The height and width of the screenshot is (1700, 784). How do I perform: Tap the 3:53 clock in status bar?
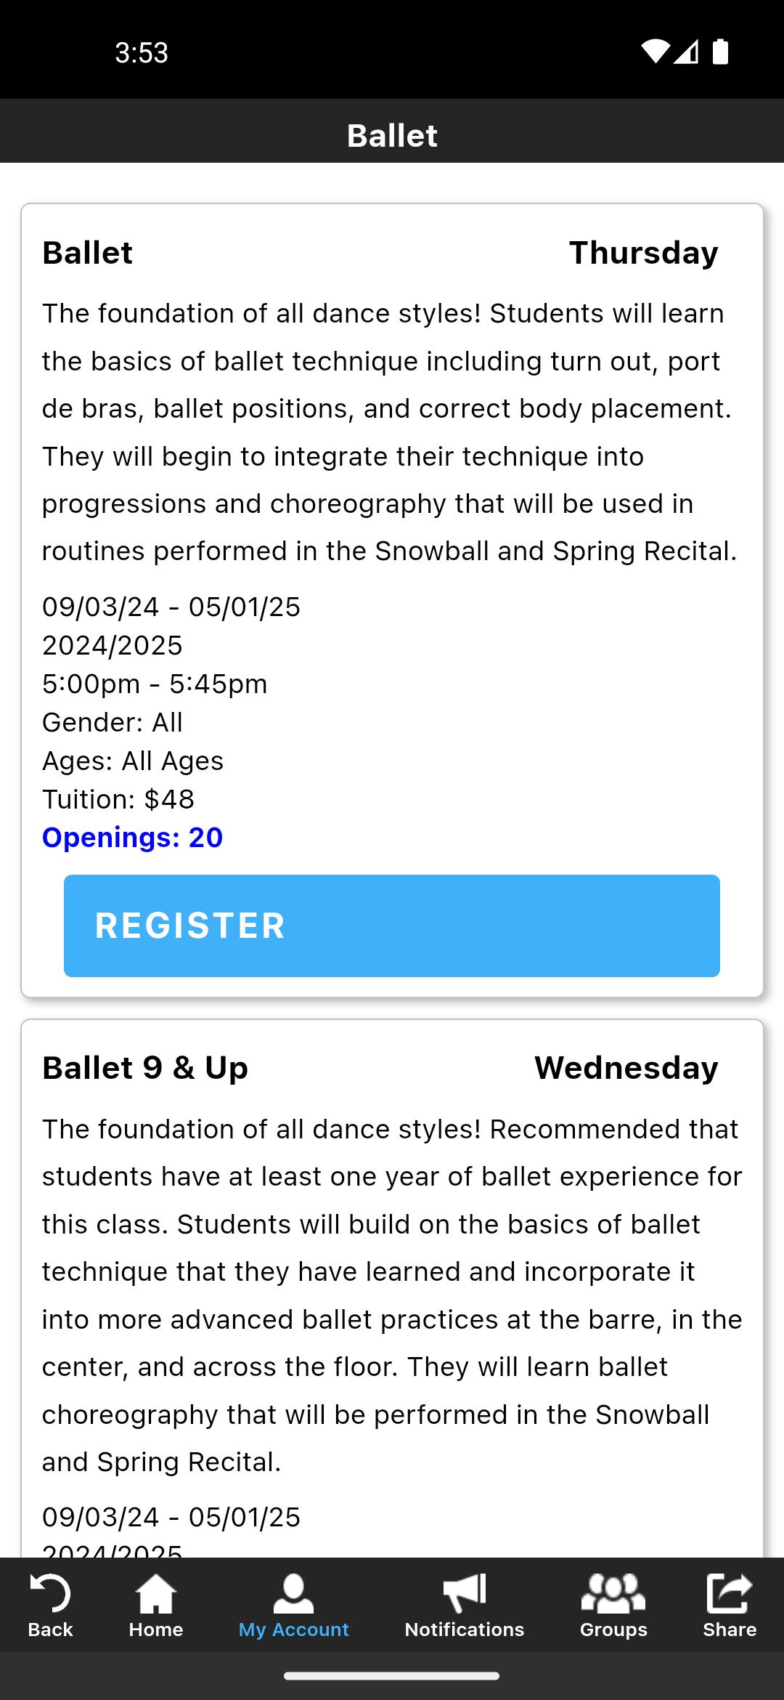[x=142, y=52]
